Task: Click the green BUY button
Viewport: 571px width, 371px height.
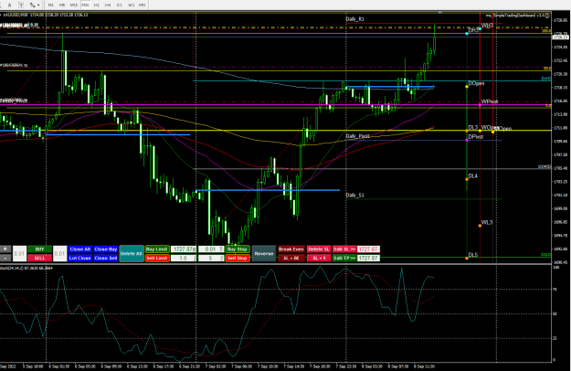Action: 39,249
